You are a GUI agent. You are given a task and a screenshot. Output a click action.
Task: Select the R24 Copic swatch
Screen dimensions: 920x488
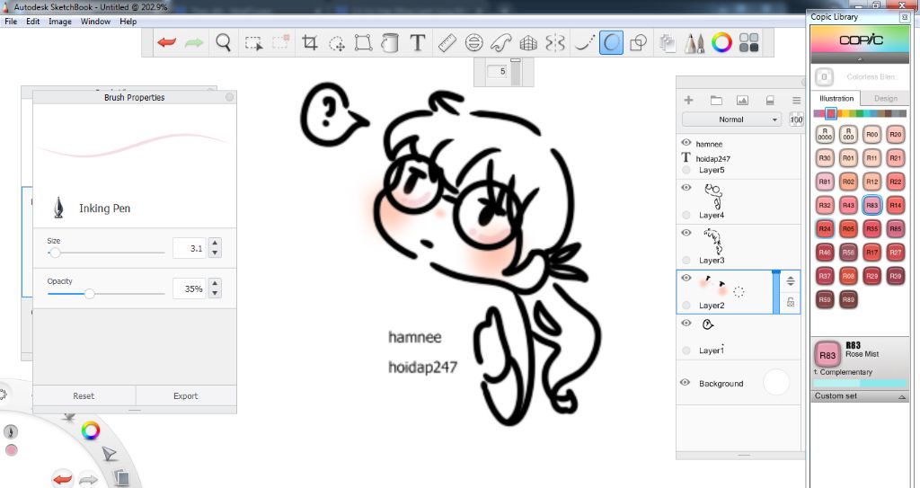tap(825, 228)
